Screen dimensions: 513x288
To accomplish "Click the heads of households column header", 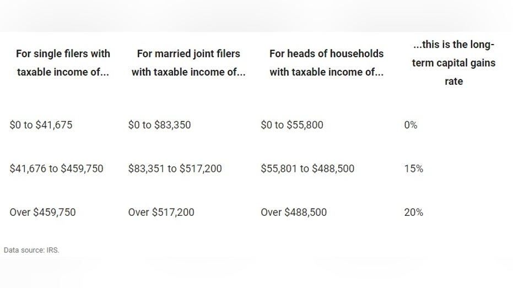I will pyautogui.click(x=327, y=63).
